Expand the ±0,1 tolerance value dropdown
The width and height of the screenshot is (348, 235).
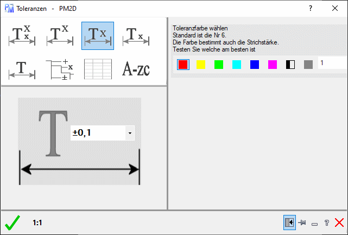pos(130,132)
